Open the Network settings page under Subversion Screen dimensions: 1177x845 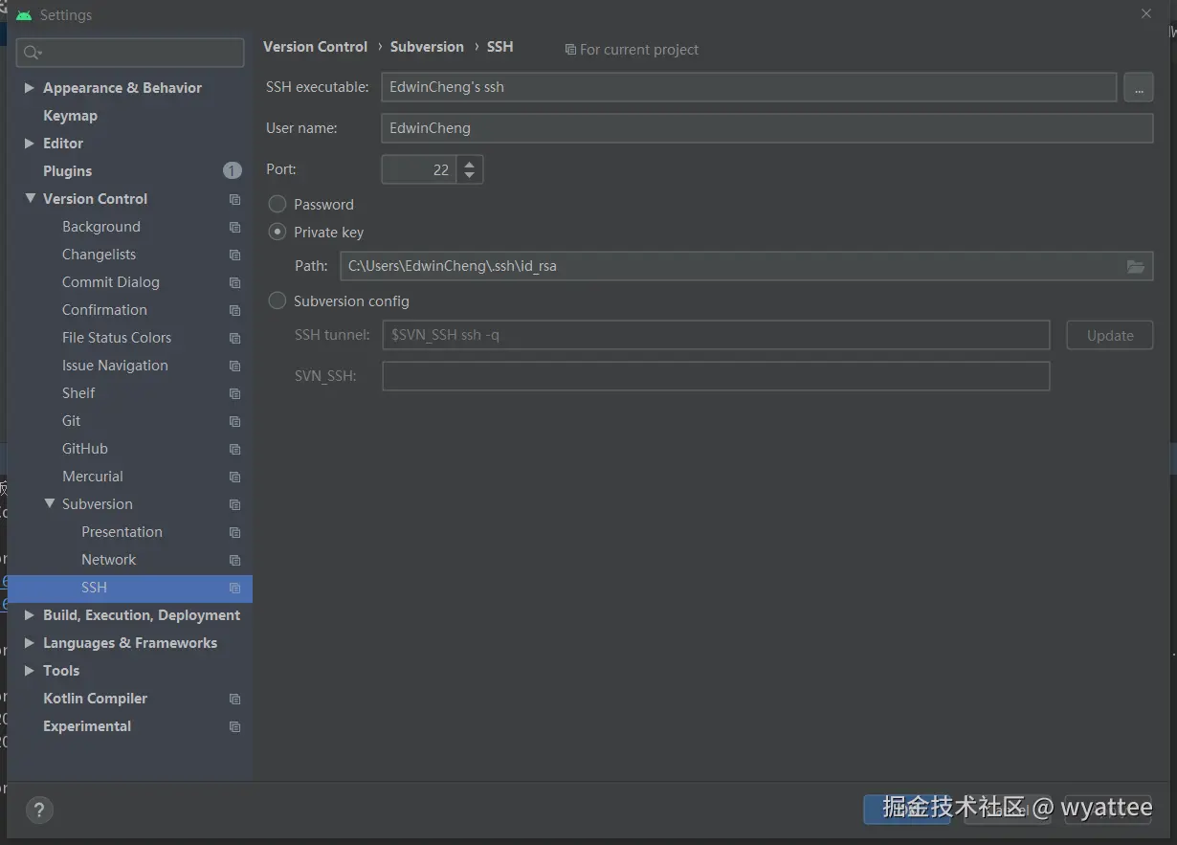[x=109, y=560]
